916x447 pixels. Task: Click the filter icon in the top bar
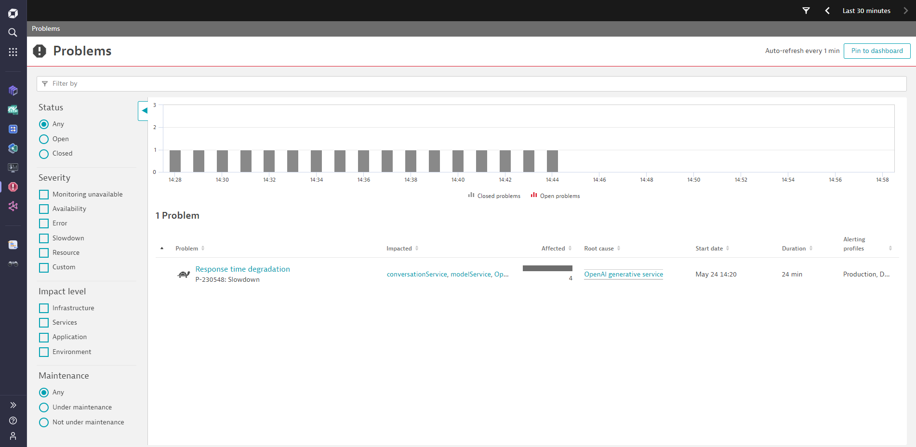click(x=806, y=10)
